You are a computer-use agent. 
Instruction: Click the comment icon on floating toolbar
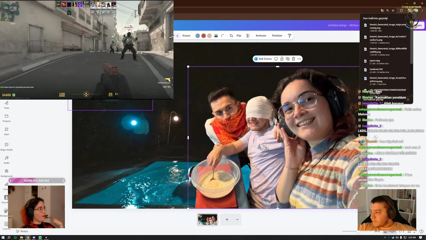(276, 59)
